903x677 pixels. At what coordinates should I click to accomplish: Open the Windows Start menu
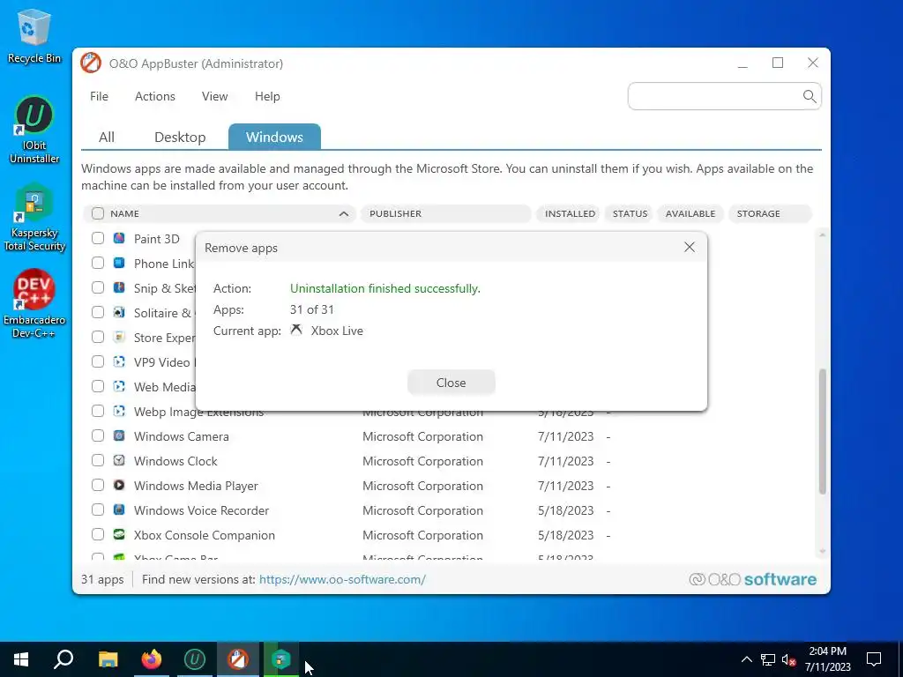(21, 659)
